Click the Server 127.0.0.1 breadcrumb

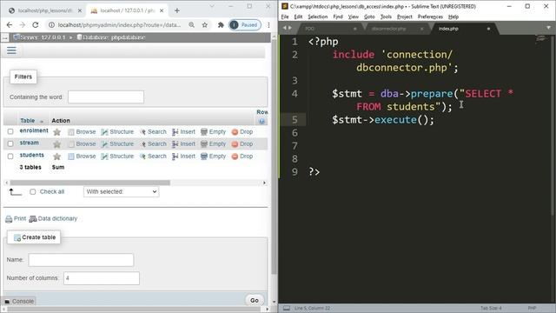39,37
